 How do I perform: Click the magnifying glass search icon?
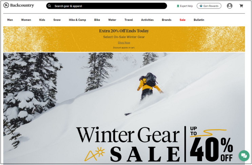pos(49,6)
